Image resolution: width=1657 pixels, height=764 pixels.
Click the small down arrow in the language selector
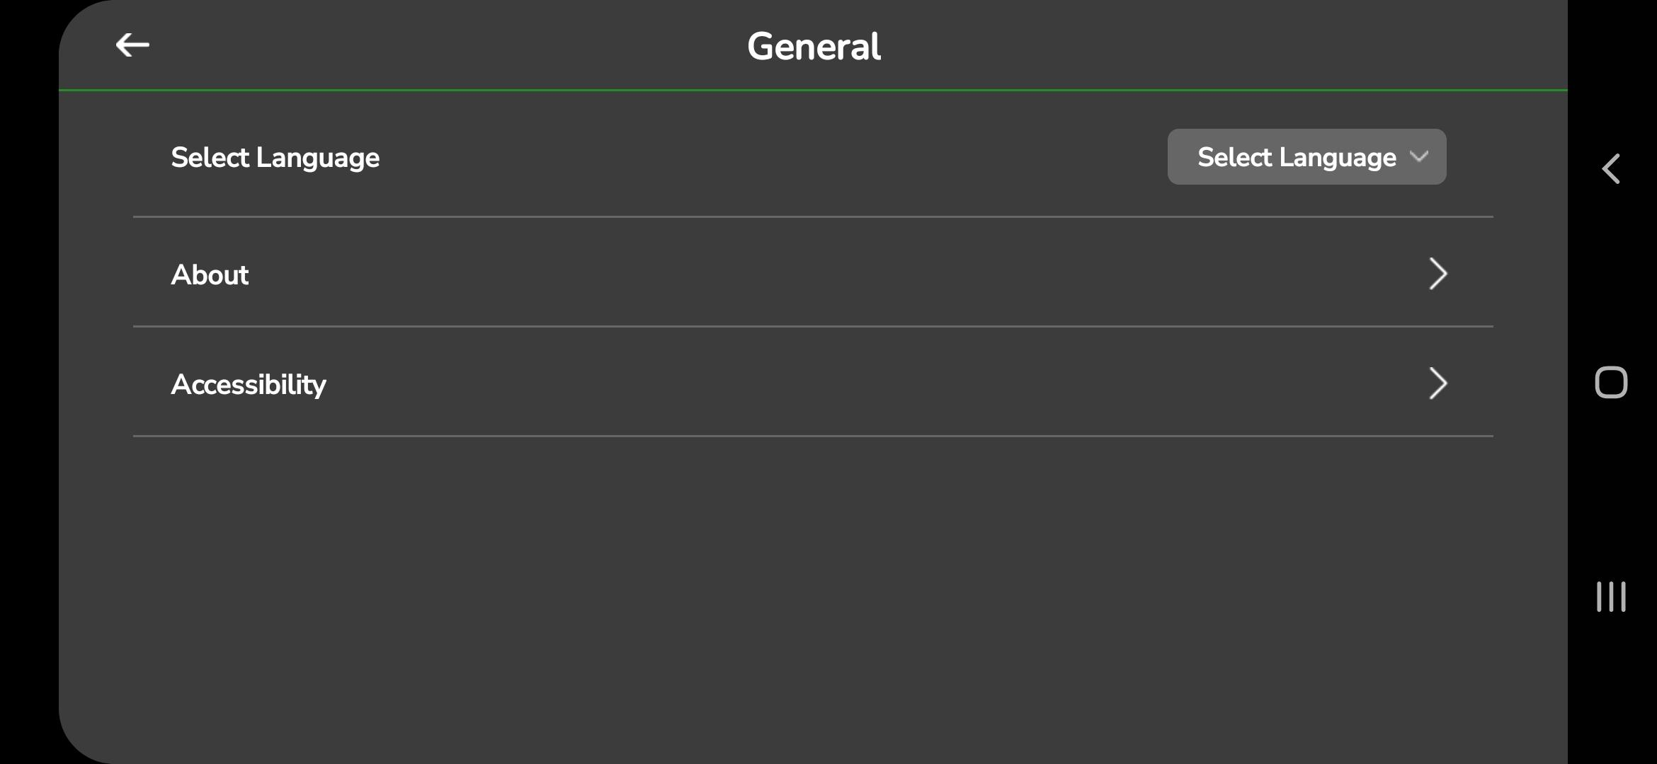(x=1419, y=156)
